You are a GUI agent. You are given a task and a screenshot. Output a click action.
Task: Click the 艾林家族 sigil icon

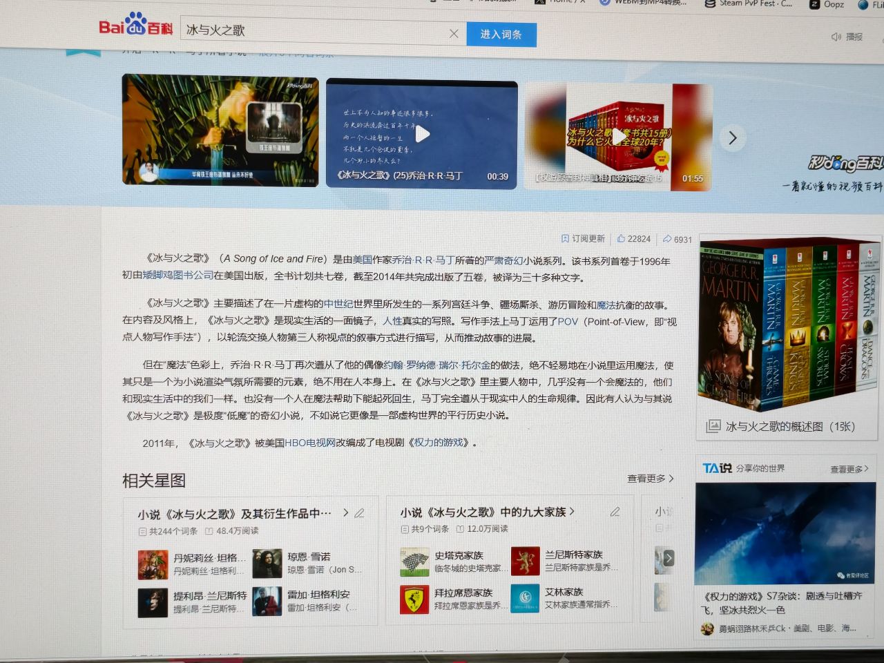click(x=525, y=598)
